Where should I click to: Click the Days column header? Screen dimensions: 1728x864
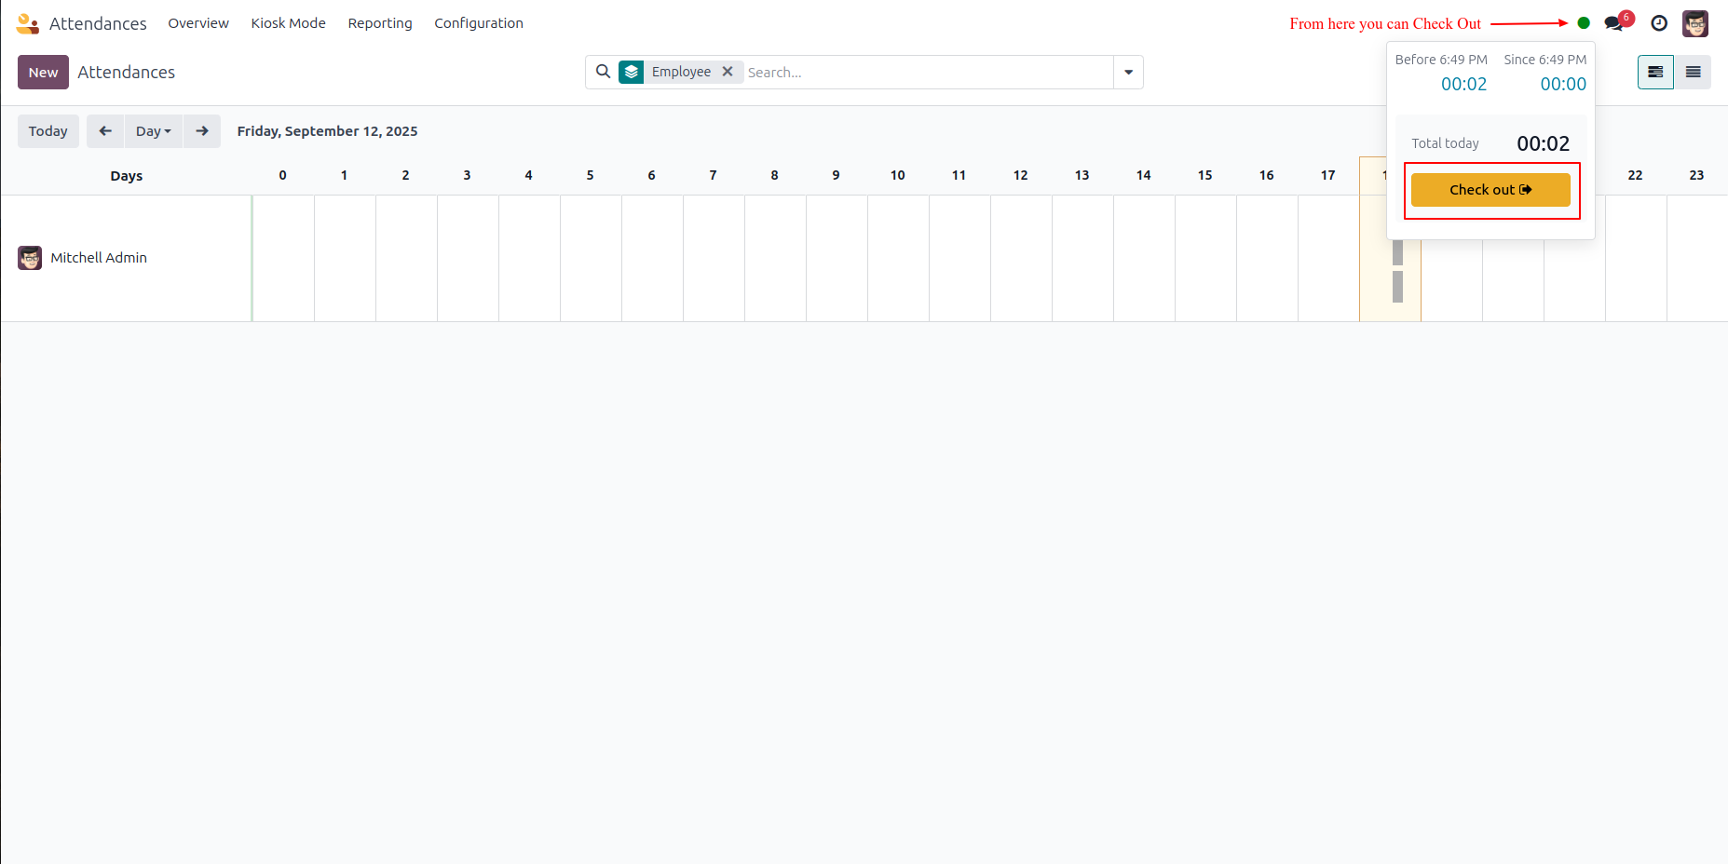127,176
